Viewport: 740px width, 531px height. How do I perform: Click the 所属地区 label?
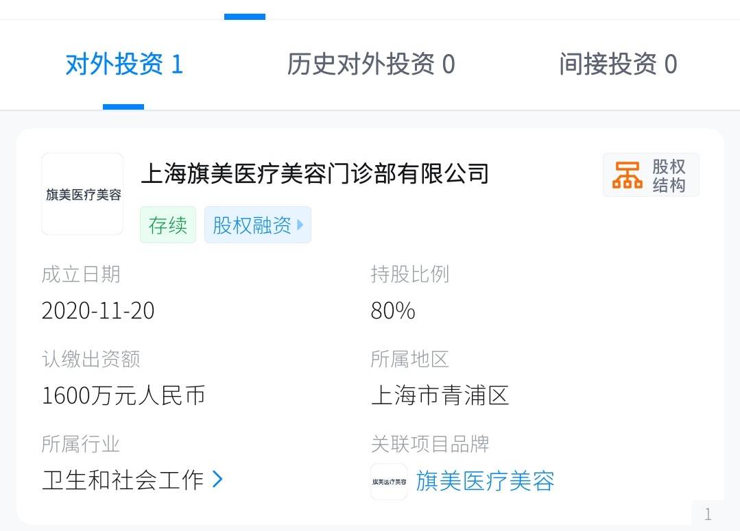[409, 359]
